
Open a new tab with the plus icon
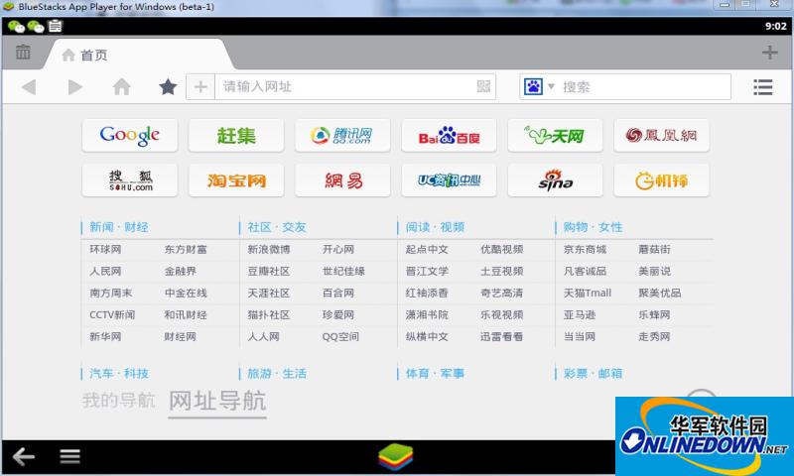coord(770,53)
